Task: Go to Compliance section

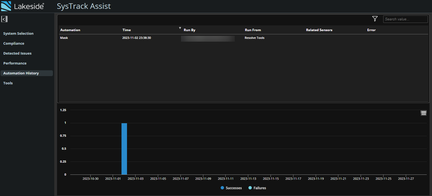Action: [14, 44]
